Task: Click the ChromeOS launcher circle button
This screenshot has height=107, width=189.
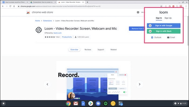Action: click(x=4, y=103)
